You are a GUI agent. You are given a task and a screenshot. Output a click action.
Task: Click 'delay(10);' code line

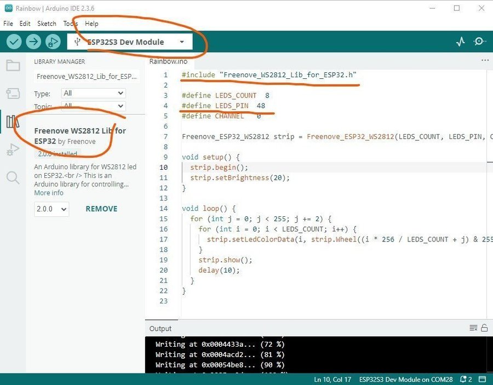point(219,271)
